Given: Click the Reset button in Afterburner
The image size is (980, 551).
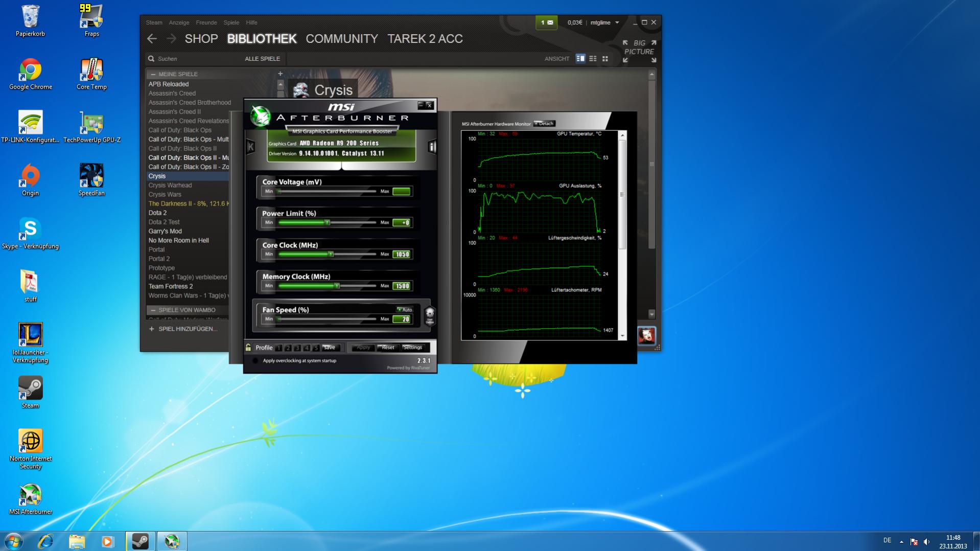Looking at the screenshot, I should (x=388, y=348).
